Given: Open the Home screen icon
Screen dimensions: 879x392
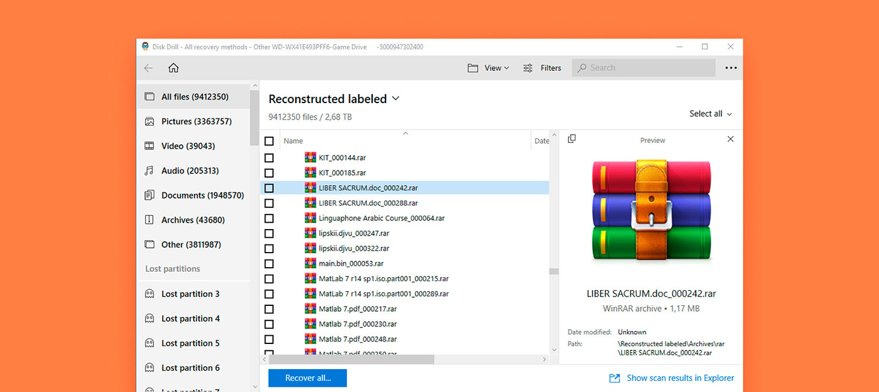Looking at the screenshot, I should coord(173,68).
